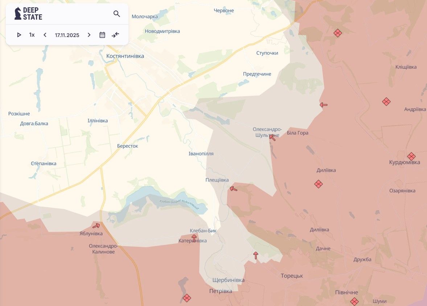Viewport: 427px width, 306px height.
Task: Click the attack arrow at Яблунівка
Action: [x=96, y=226]
